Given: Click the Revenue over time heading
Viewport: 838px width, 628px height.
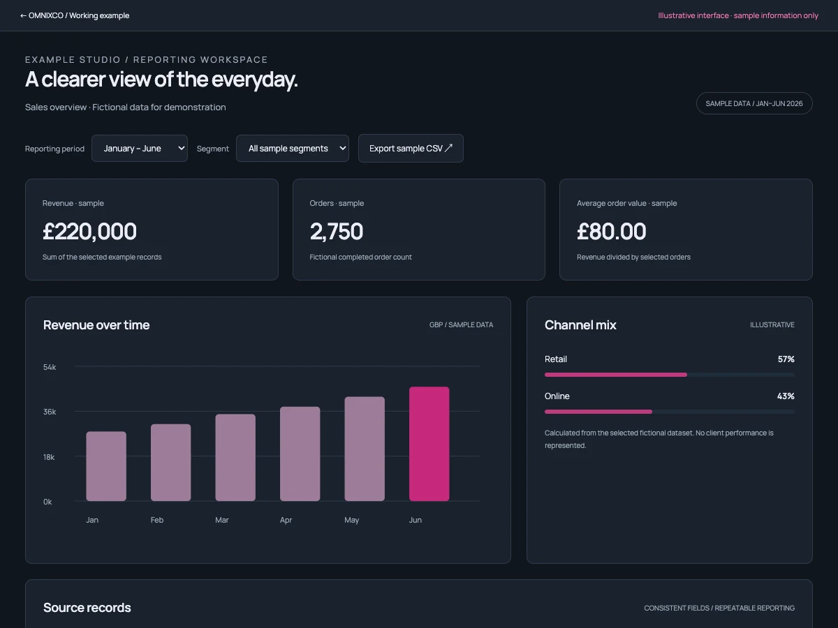Looking at the screenshot, I should 96,324.
